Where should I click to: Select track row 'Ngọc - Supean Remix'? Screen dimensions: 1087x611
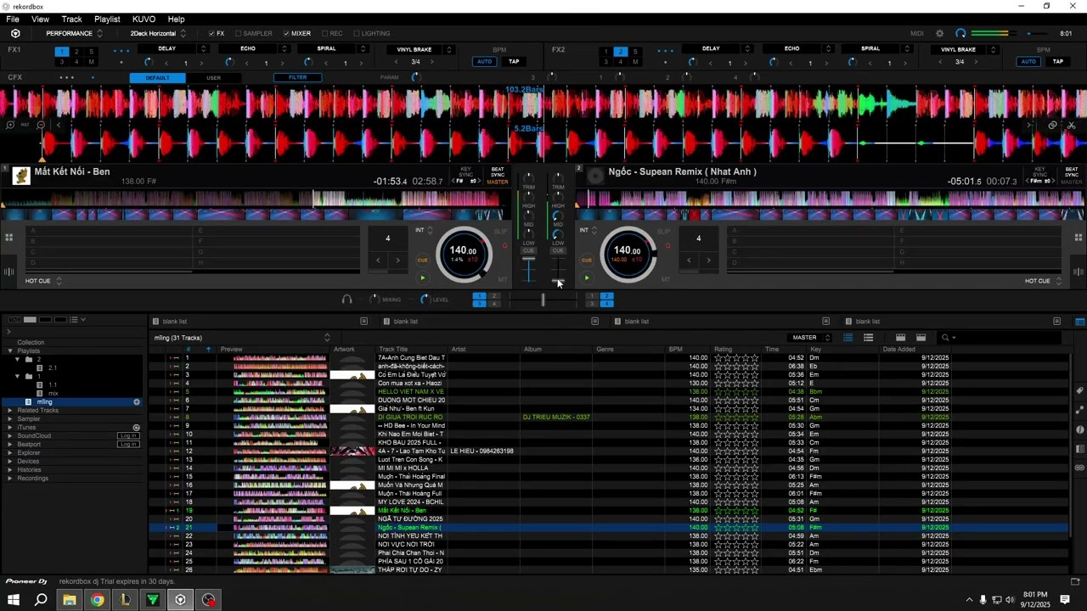tap(608, 527)
